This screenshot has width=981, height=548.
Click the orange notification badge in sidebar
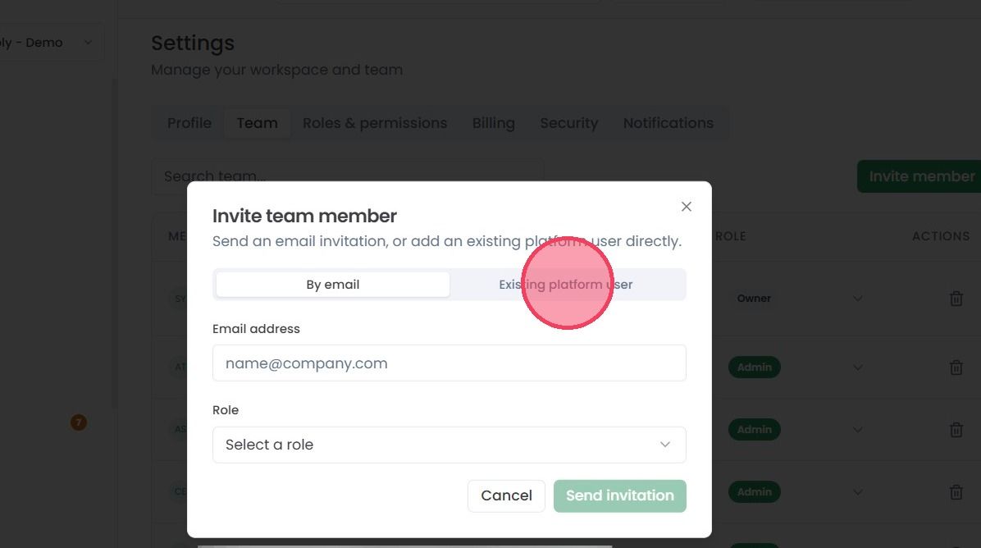[x=78, y=422]
